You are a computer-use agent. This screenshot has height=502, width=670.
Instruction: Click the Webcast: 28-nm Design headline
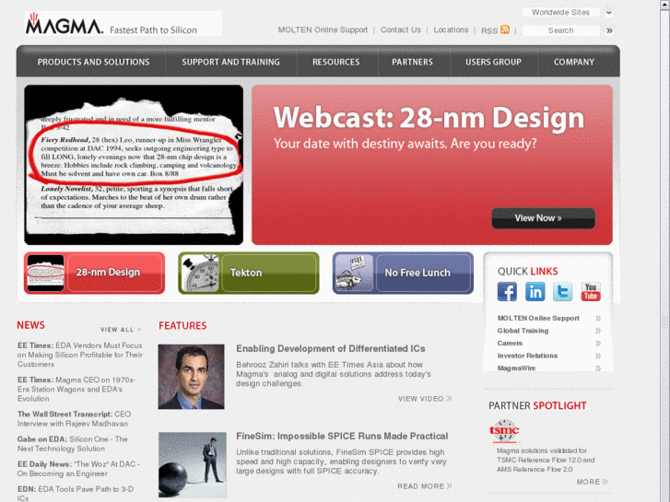tap(429, 118)
